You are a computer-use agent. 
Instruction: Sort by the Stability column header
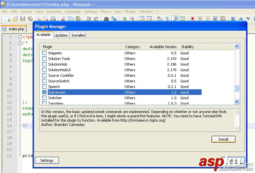pos(190,47)
